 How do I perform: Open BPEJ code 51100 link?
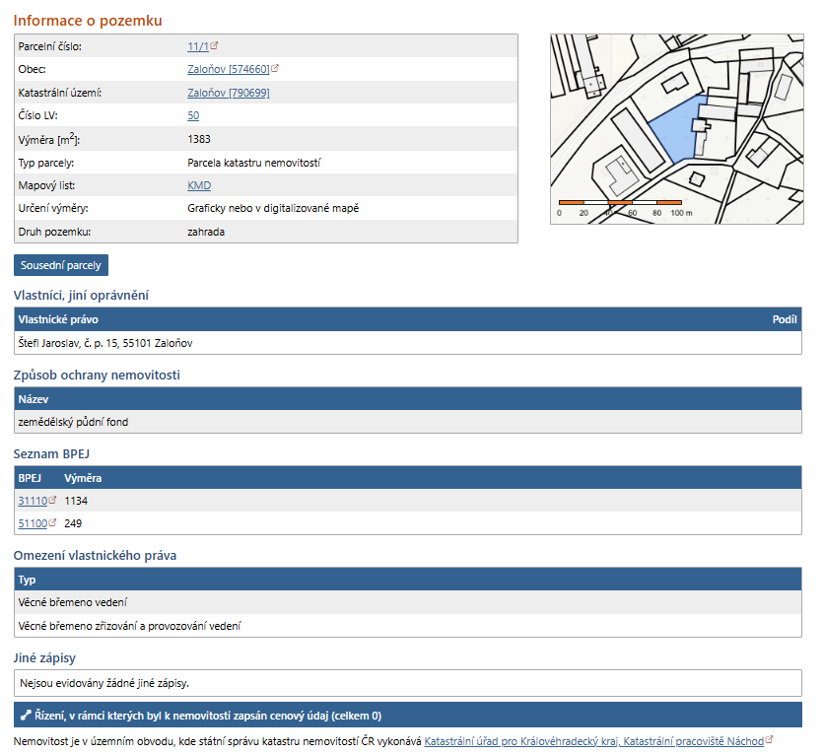point(33,523)
